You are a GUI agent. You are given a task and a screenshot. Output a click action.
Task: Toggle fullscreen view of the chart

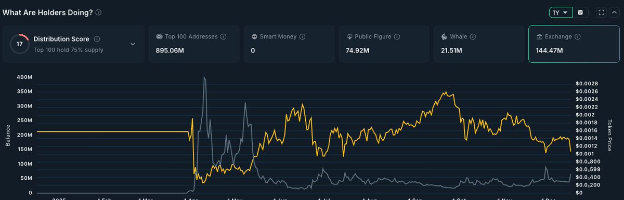click(x=601, y=12)
